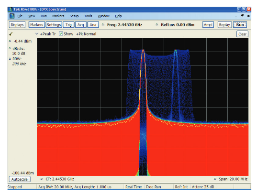The image size is (257, 195).
Task: Clear the DPX spectrum trace
Action: coord(242,34)
